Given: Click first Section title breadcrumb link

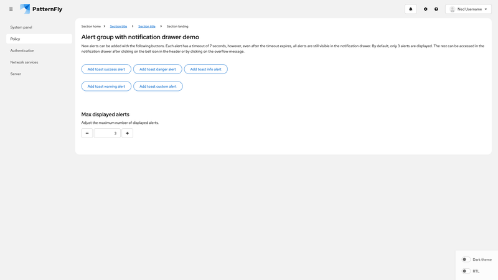Looking at the screenshot, I should 118,27.
